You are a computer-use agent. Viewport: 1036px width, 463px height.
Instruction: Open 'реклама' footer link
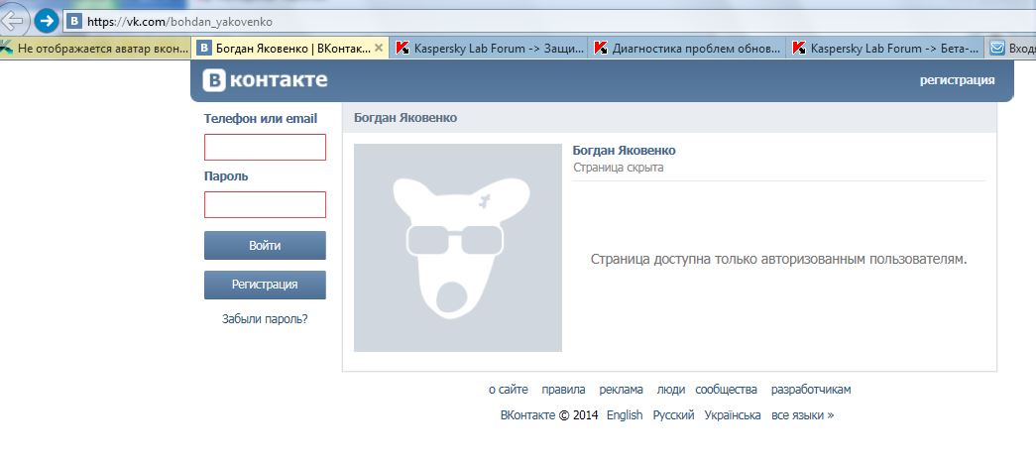click(621, 390)
